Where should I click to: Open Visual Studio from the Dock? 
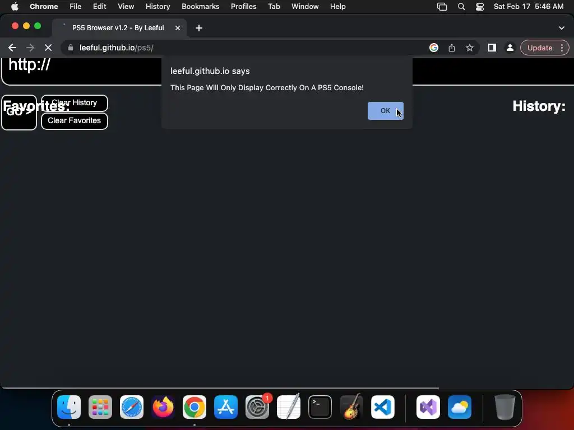click(x=428, y=407)
